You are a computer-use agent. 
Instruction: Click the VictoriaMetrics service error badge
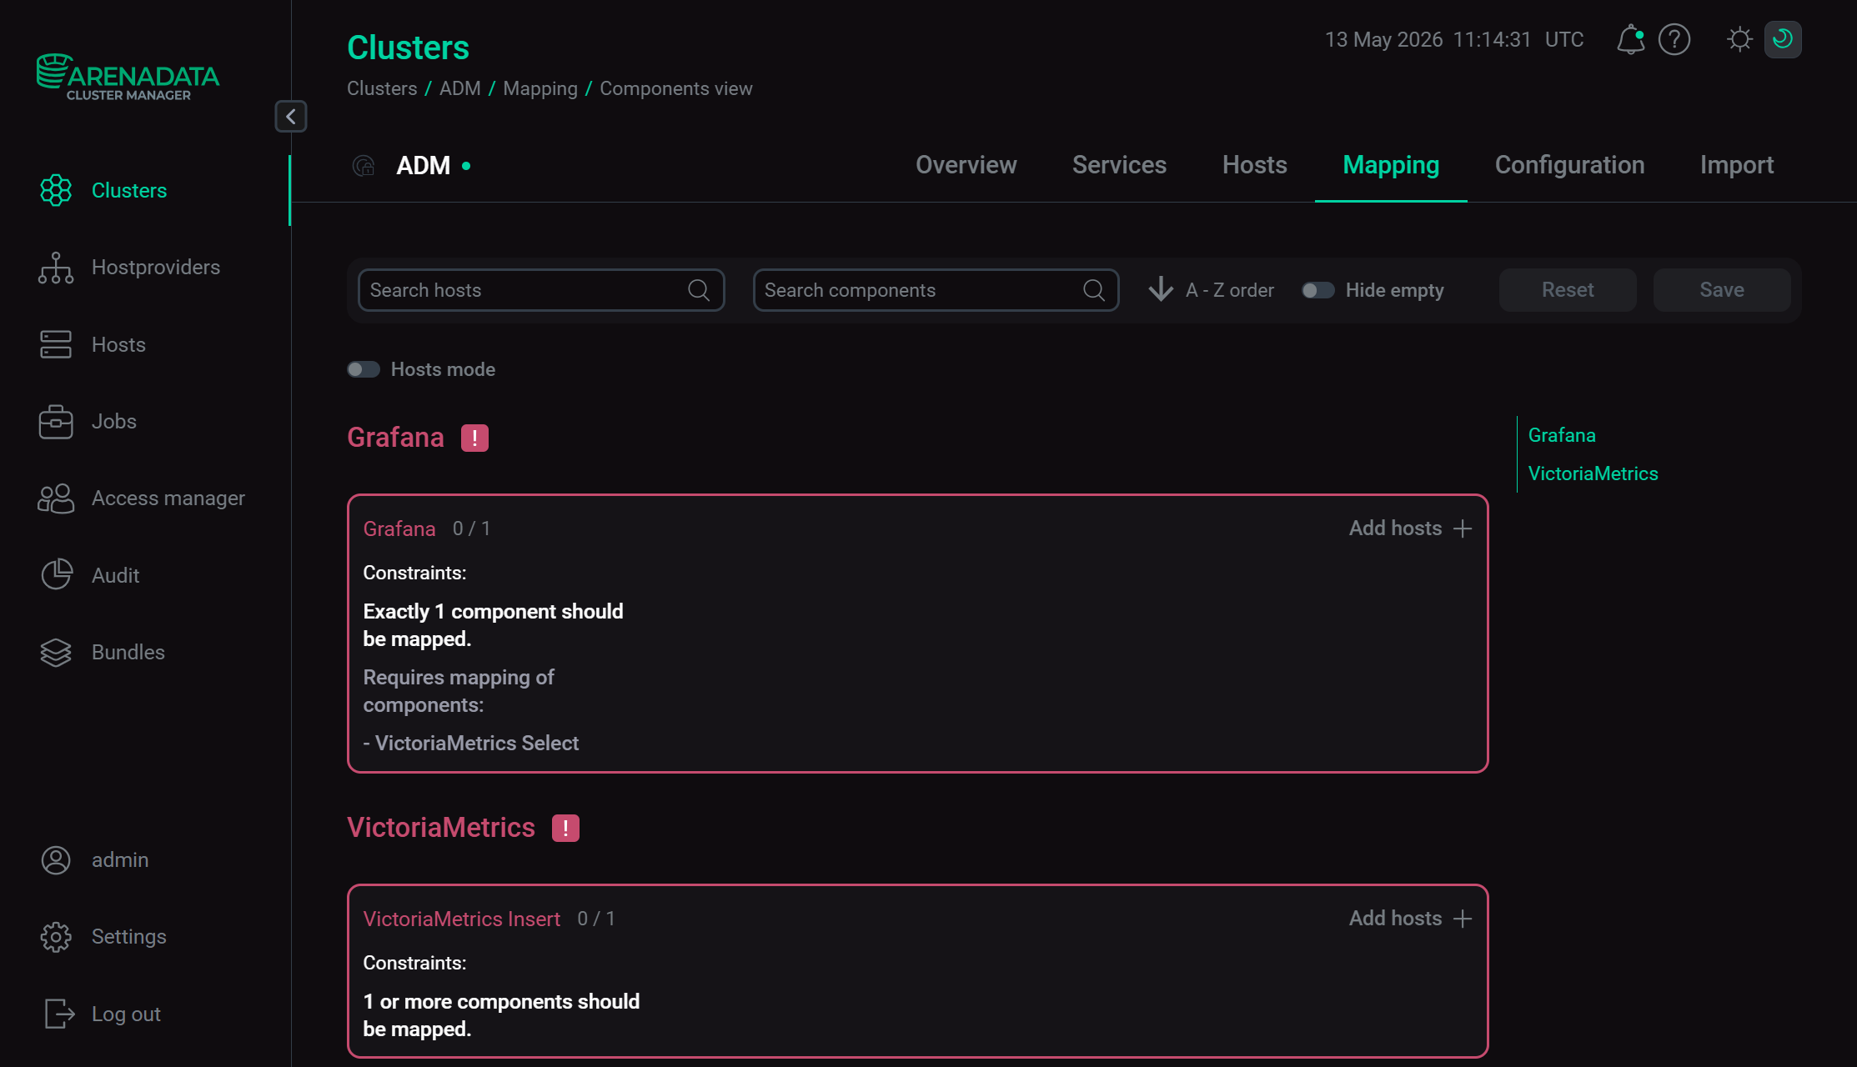pos(565,828)
